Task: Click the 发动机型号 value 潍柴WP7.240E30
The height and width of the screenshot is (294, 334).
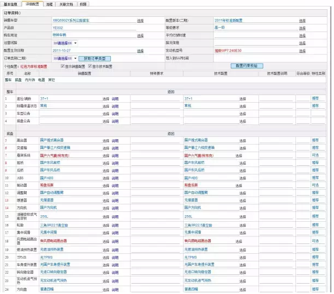Action: 228,51
